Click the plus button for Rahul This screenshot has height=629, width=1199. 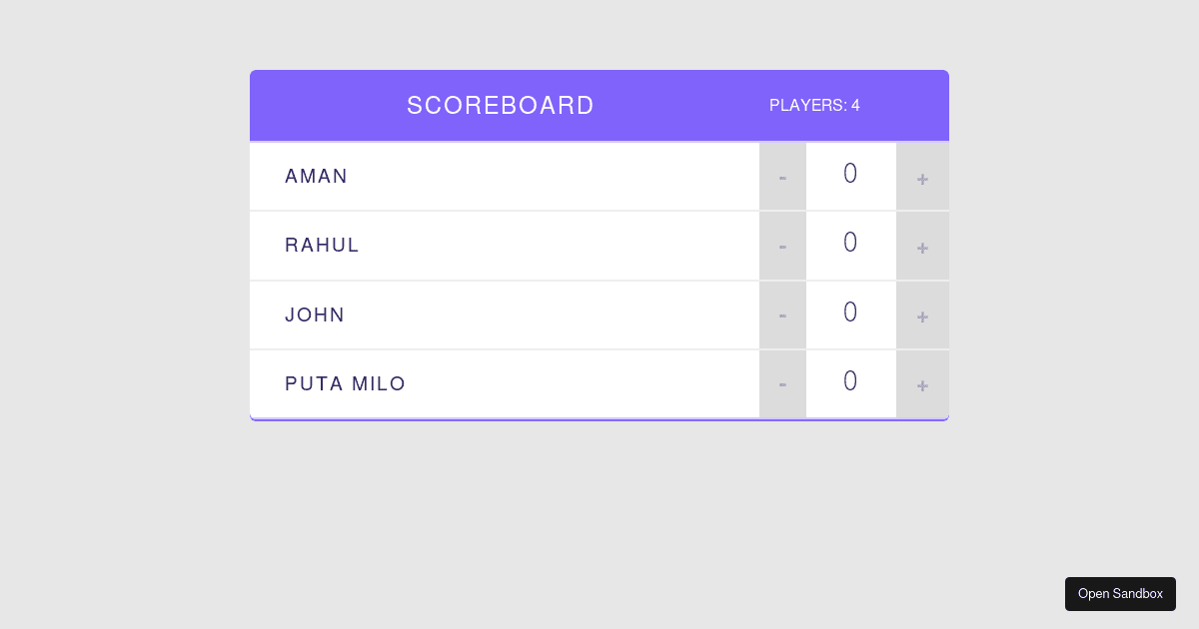(922, 246)
